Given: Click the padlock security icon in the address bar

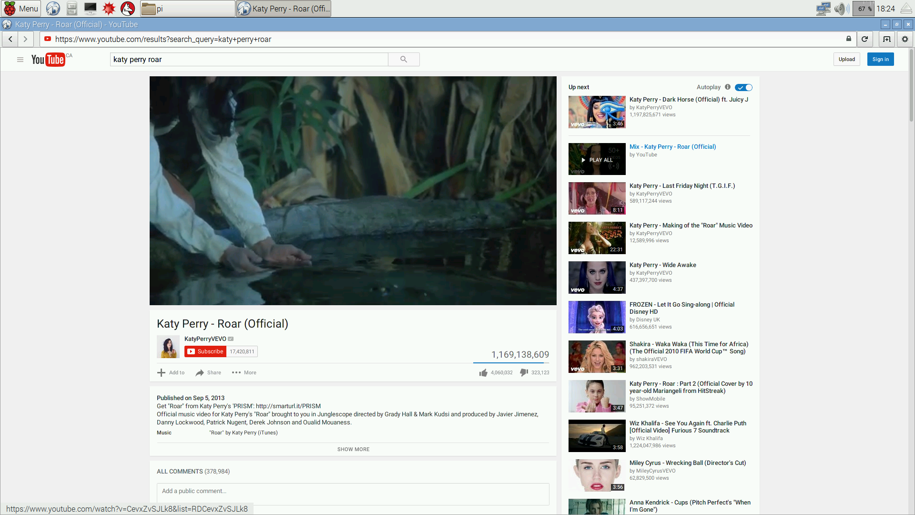Looking at the screenshot, I should pyautogui.click(x=849, y=39).
